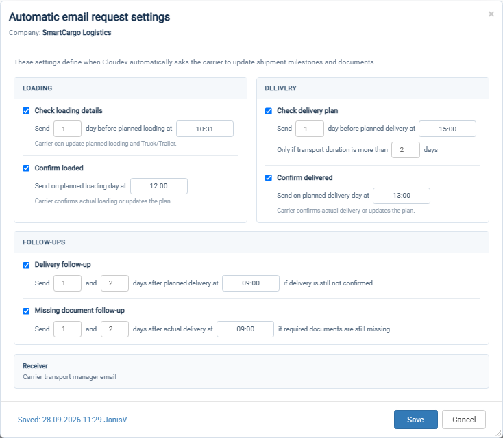Click the Carrier transport manager email text

[69, 377]
